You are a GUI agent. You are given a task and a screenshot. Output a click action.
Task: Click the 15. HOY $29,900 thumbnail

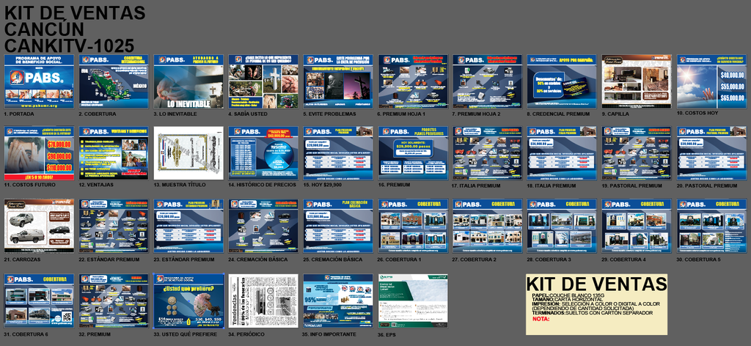click(x=338, y=153)
